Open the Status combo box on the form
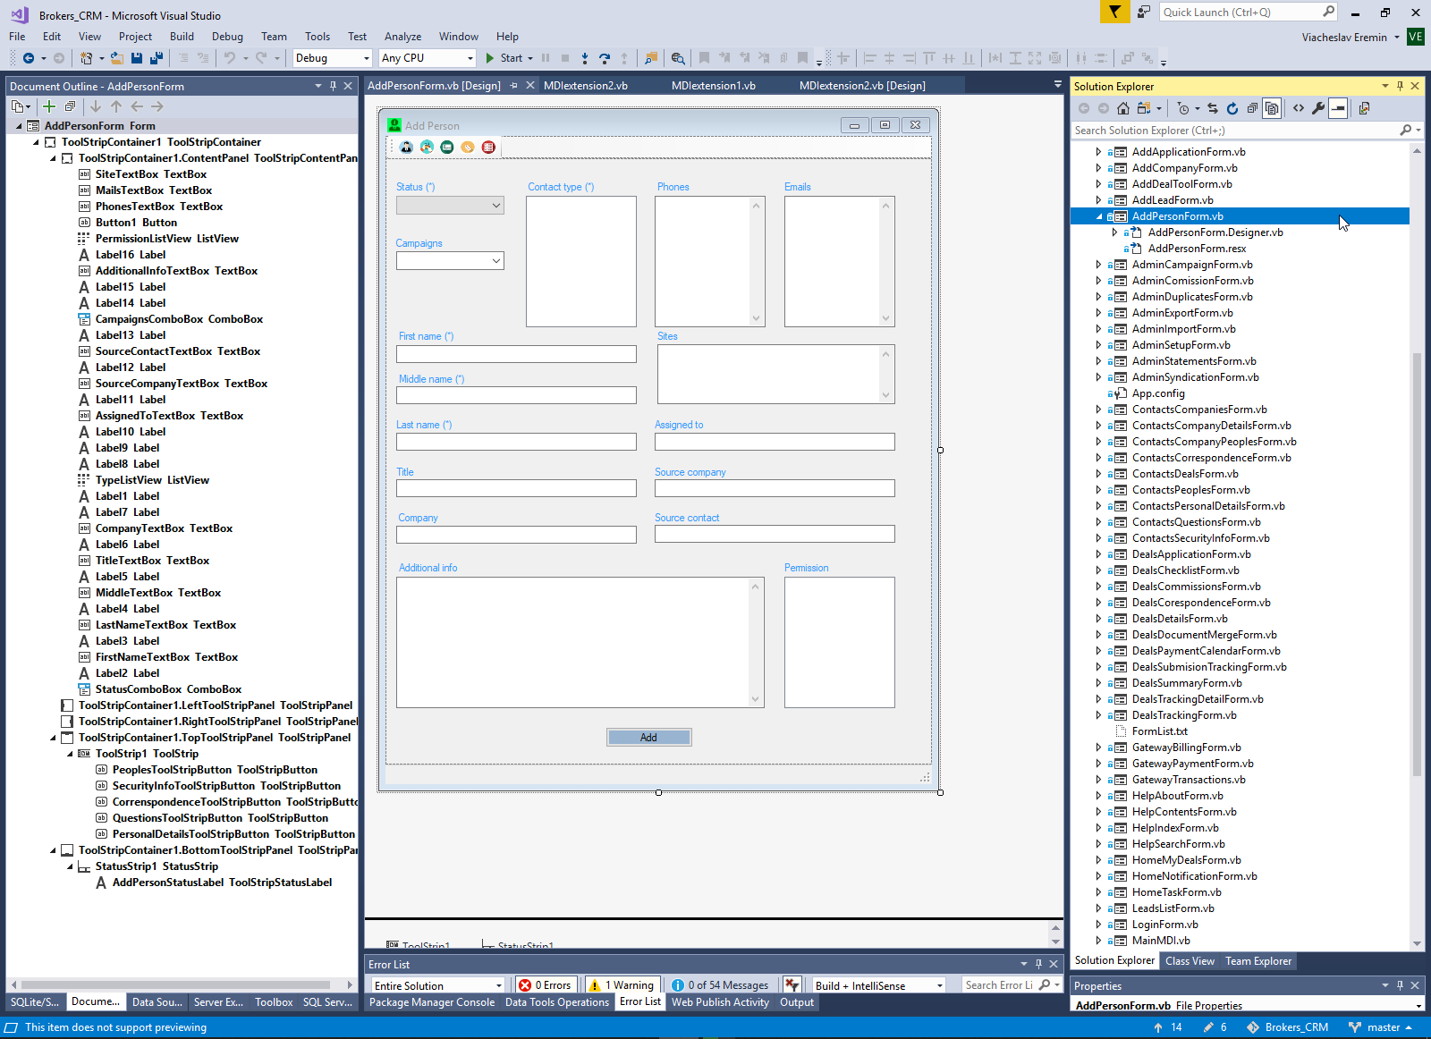The image size is (1431, 1039). click(450, 206)
